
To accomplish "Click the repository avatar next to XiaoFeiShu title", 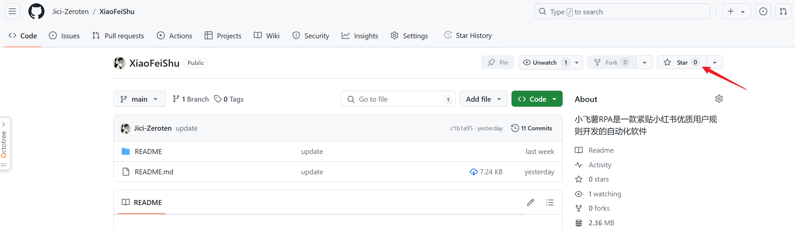I will (x=119, y=63).
